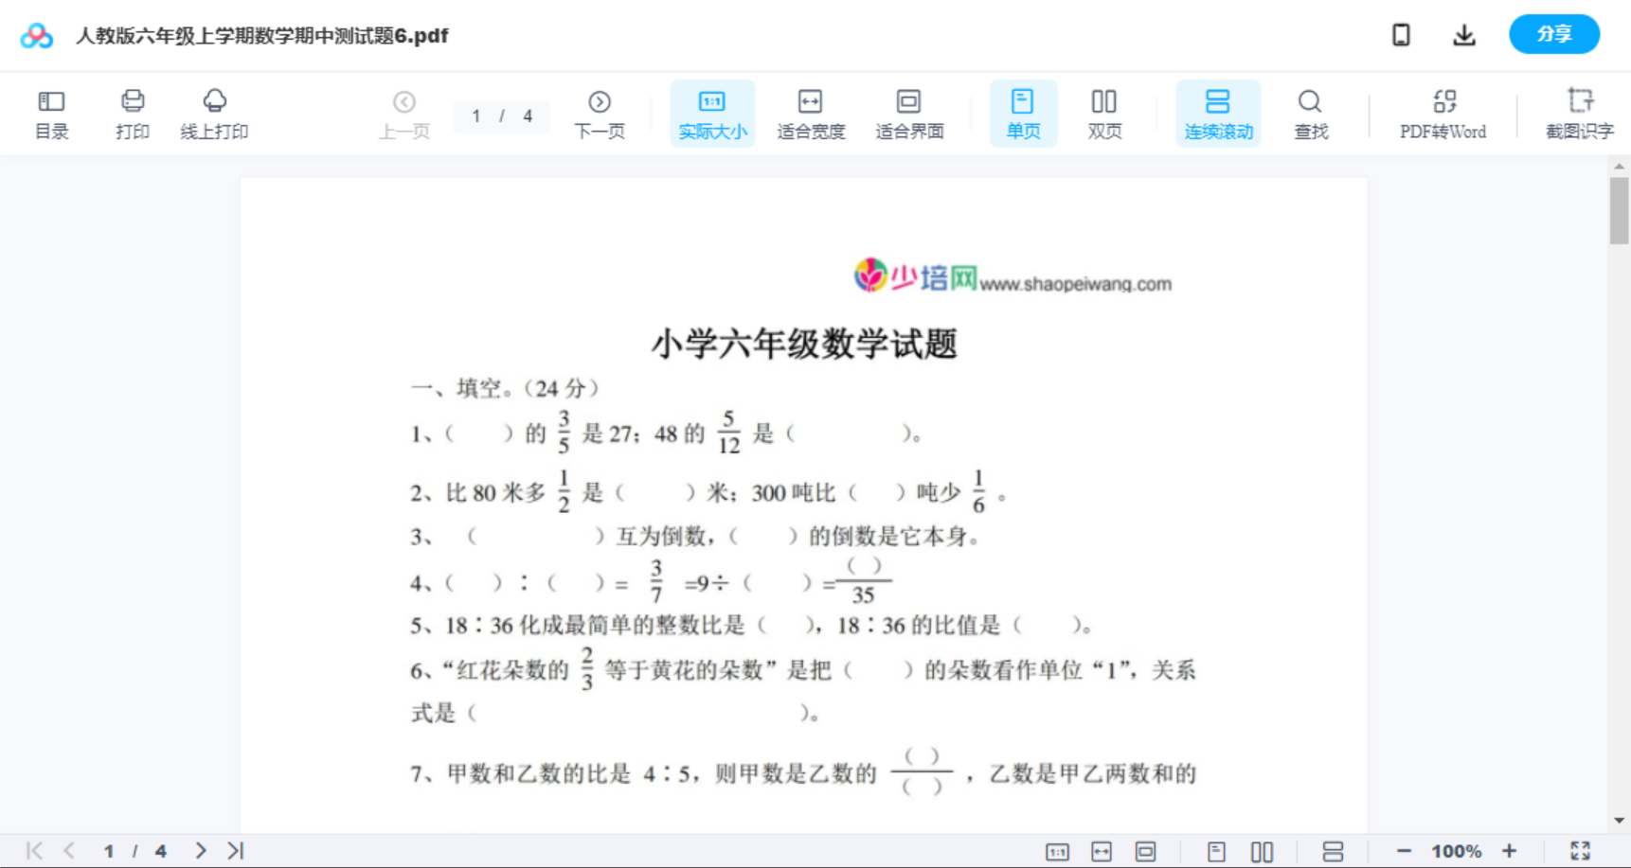Click the download icon near the top right
This screenshot has width=1631, height=868.
tap(1464, 34)
